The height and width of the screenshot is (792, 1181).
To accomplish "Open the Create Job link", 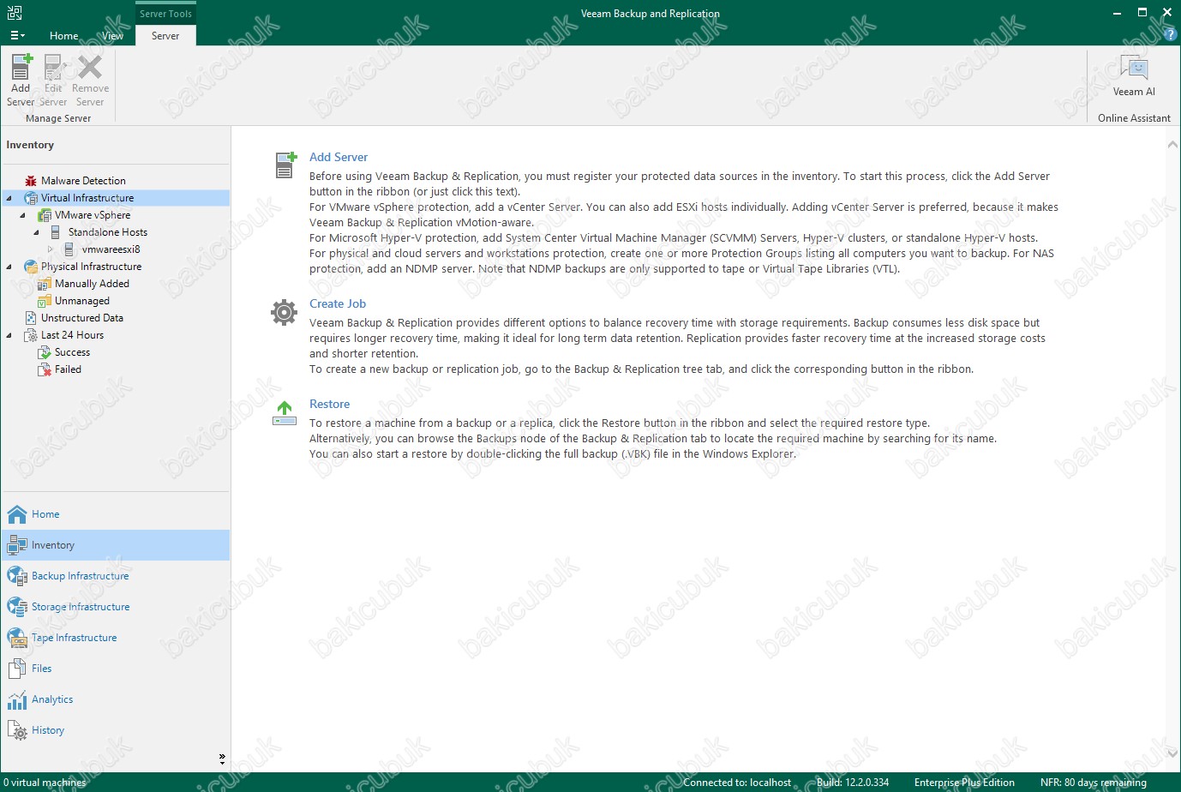I will click(338, 304).
